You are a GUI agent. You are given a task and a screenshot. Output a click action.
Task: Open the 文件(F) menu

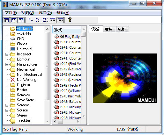(11, 13)
